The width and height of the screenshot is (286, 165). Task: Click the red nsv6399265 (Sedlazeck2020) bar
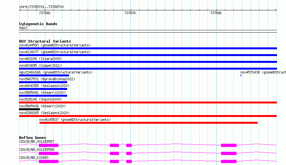pos(148,116)
